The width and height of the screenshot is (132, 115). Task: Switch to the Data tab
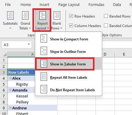point(117,4)
